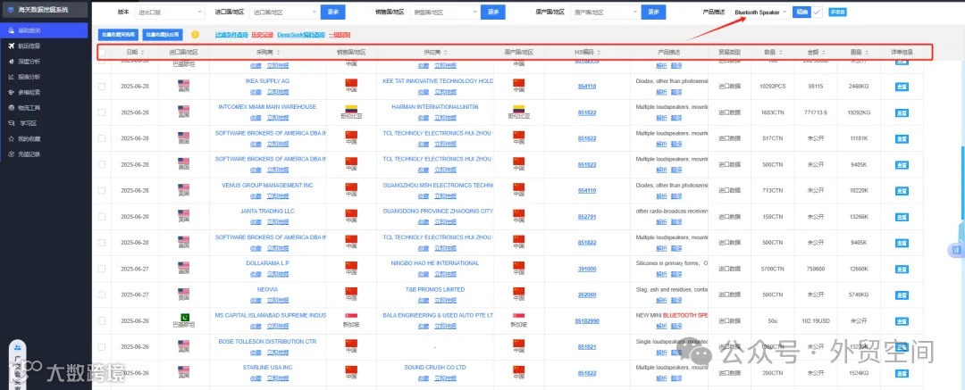Check the NEOVIA row checkbox

(x=102, y=295)
